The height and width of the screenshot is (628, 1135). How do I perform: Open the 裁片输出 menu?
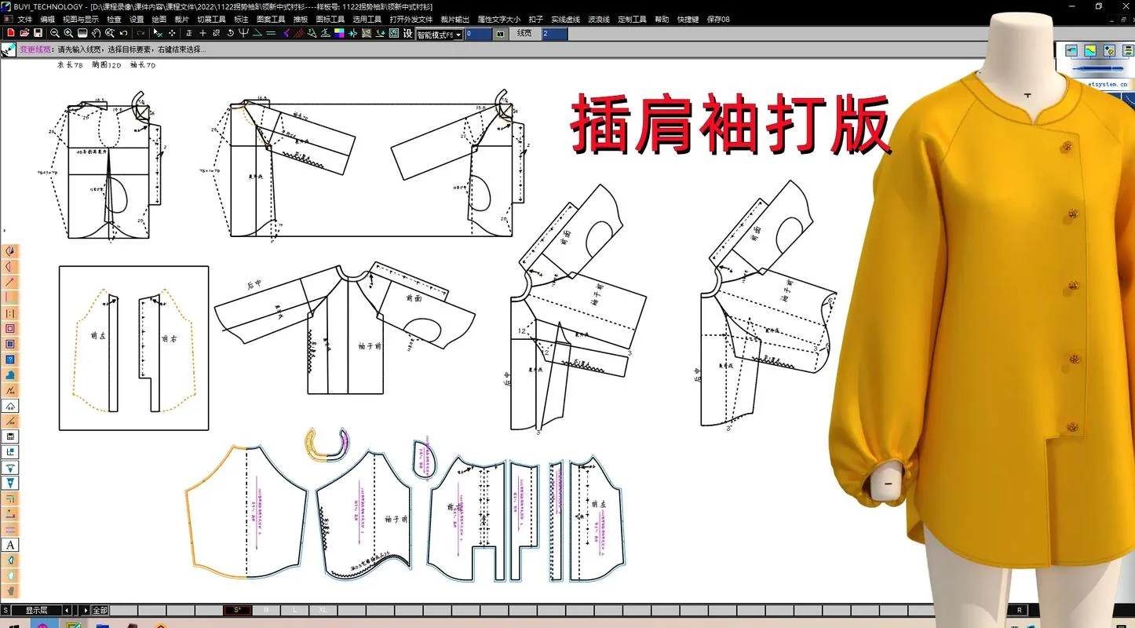[455, 19]
